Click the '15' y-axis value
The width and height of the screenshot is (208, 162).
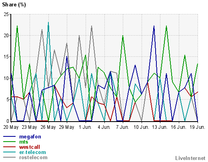coord(6,57)
